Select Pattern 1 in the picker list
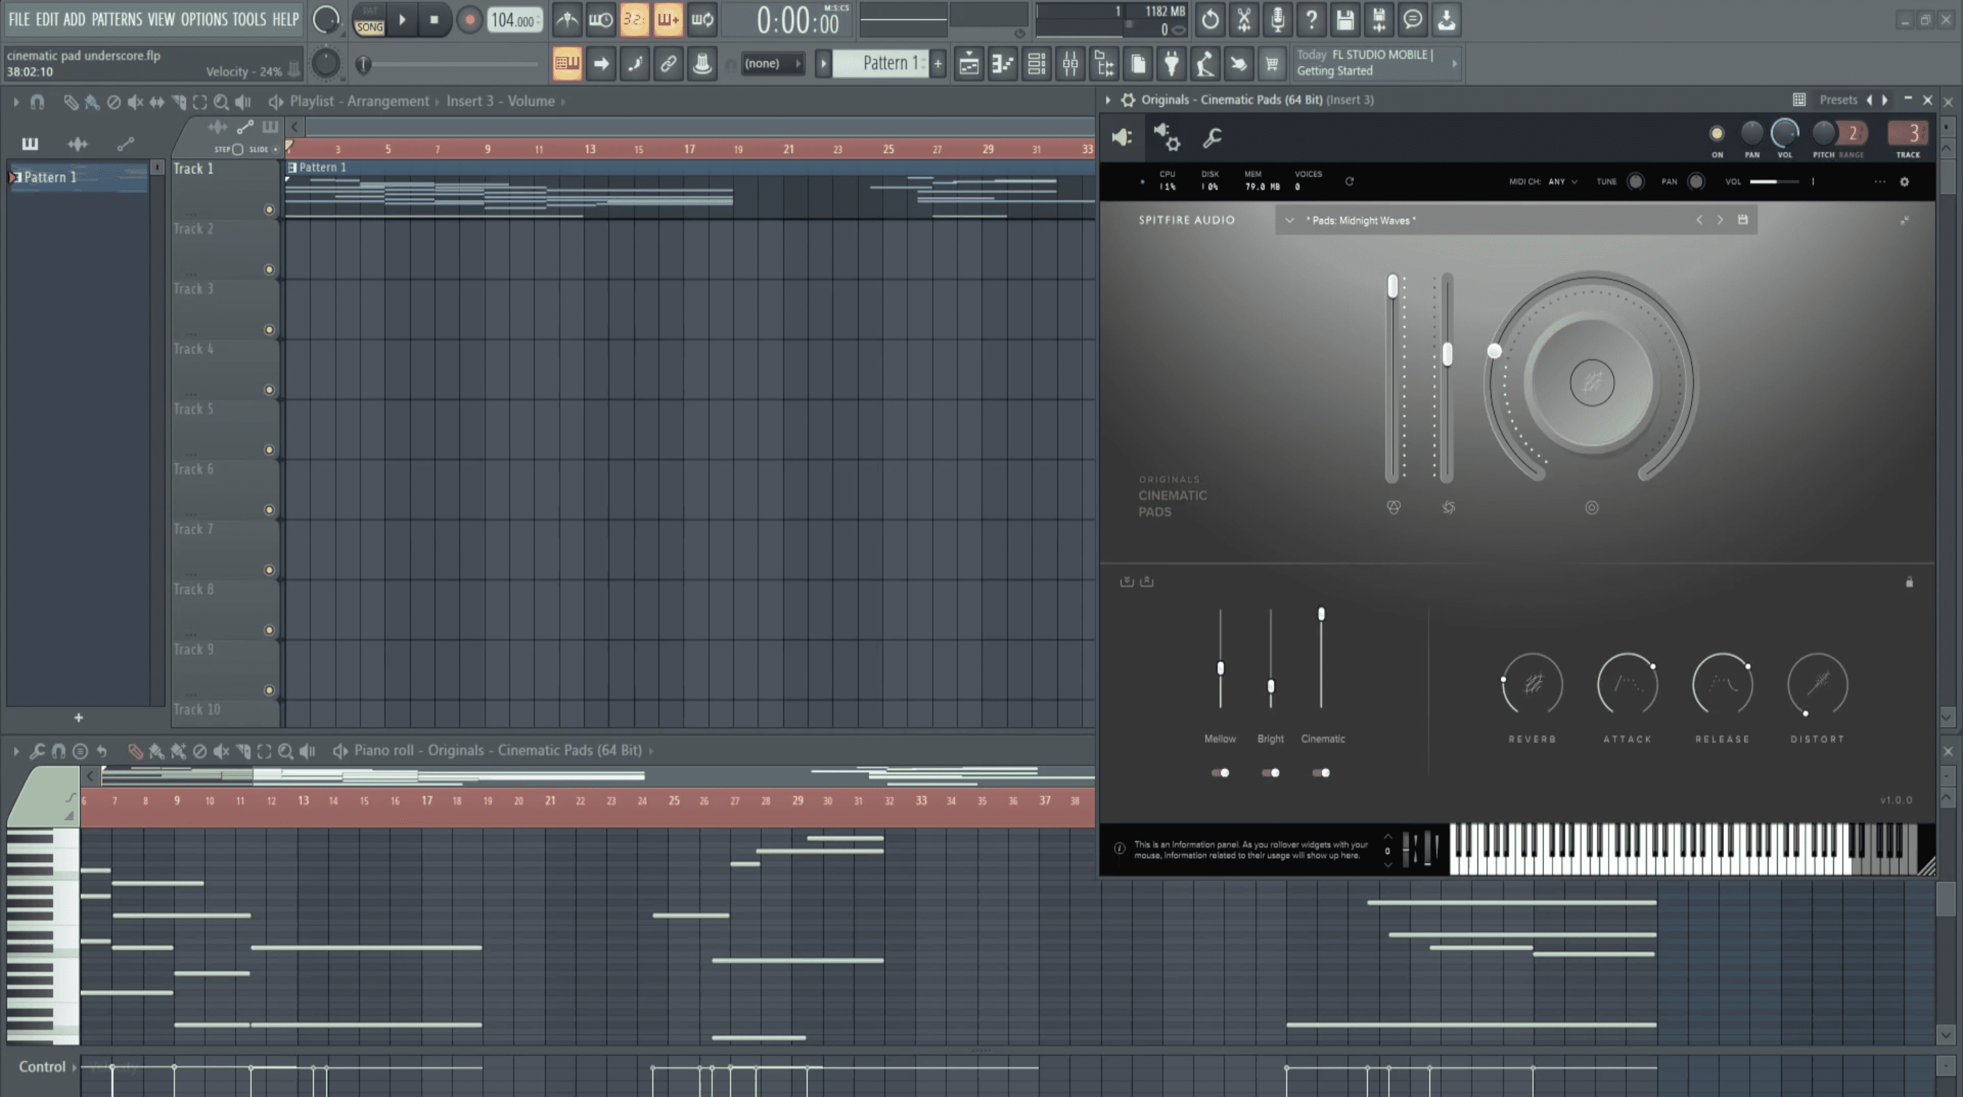This screenshot has width=1963, height=1097. (x=78, y=178)
